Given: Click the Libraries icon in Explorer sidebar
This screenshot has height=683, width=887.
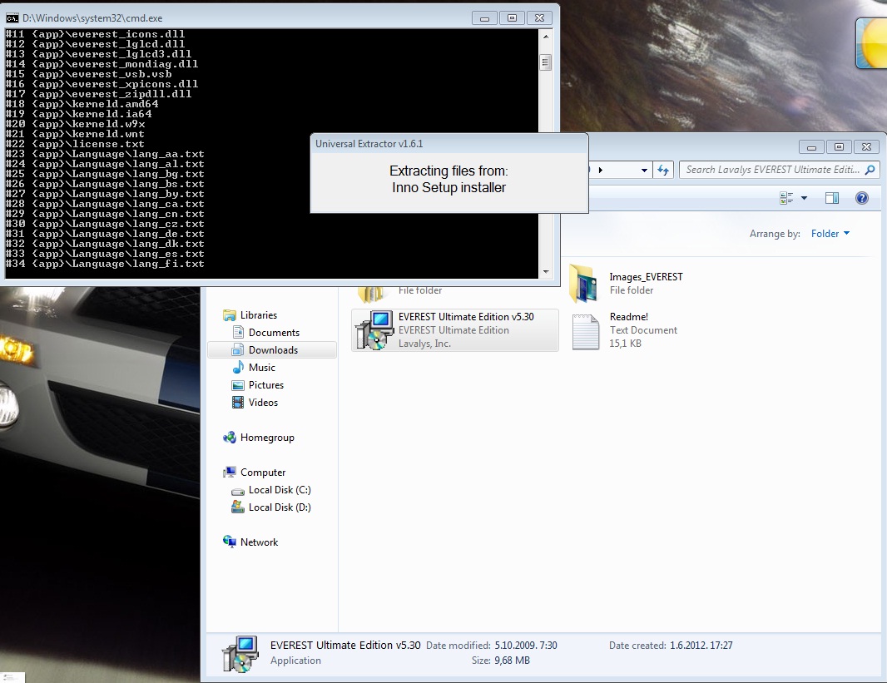Looking at the screenshot, I should point(229,315).
